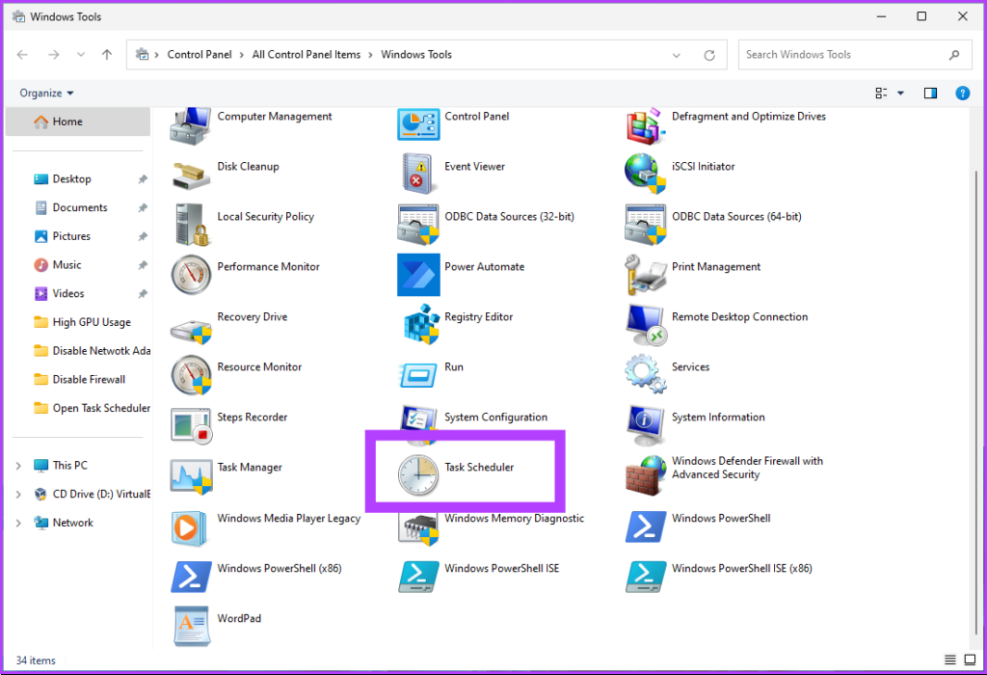Launch the Windows PowerShell icon
Image resolution: width=987 pixels, height=675 pixels.
645,526
